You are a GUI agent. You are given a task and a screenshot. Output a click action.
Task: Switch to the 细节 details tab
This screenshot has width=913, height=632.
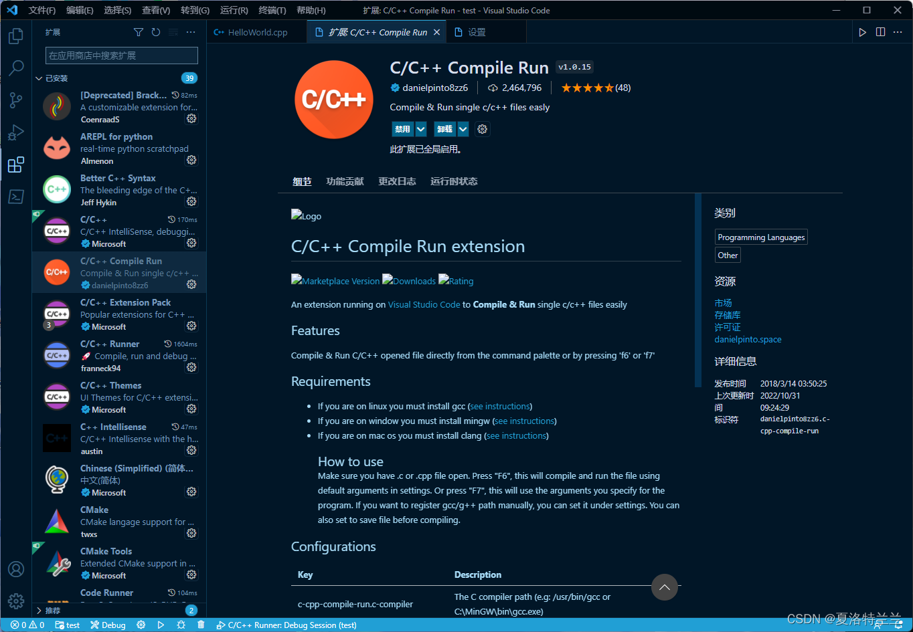click(x=302, y=181)
